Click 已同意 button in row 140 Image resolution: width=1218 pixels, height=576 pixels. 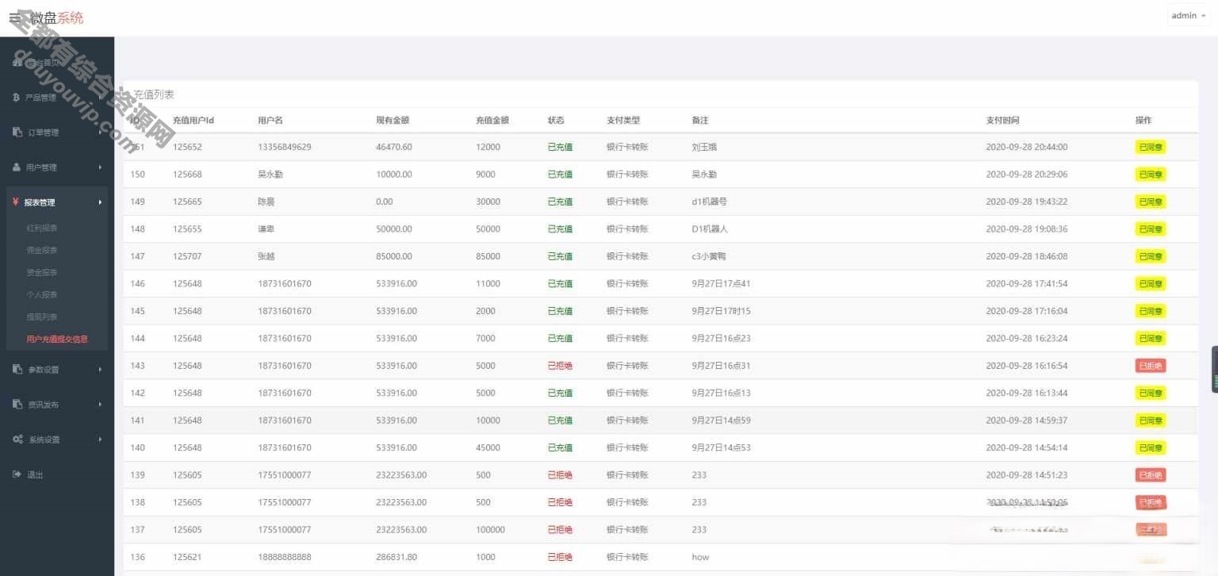point(1151,447)
